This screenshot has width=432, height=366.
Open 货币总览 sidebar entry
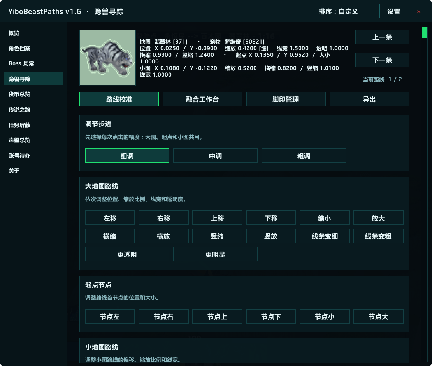(x=34, y=94)
